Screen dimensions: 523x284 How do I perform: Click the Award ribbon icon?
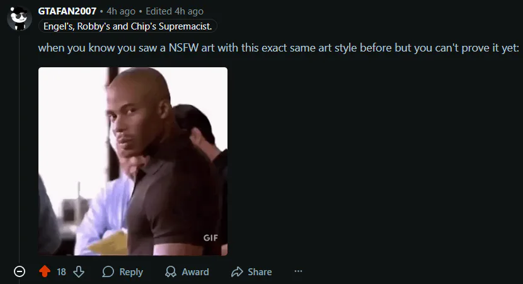point(171,271)
